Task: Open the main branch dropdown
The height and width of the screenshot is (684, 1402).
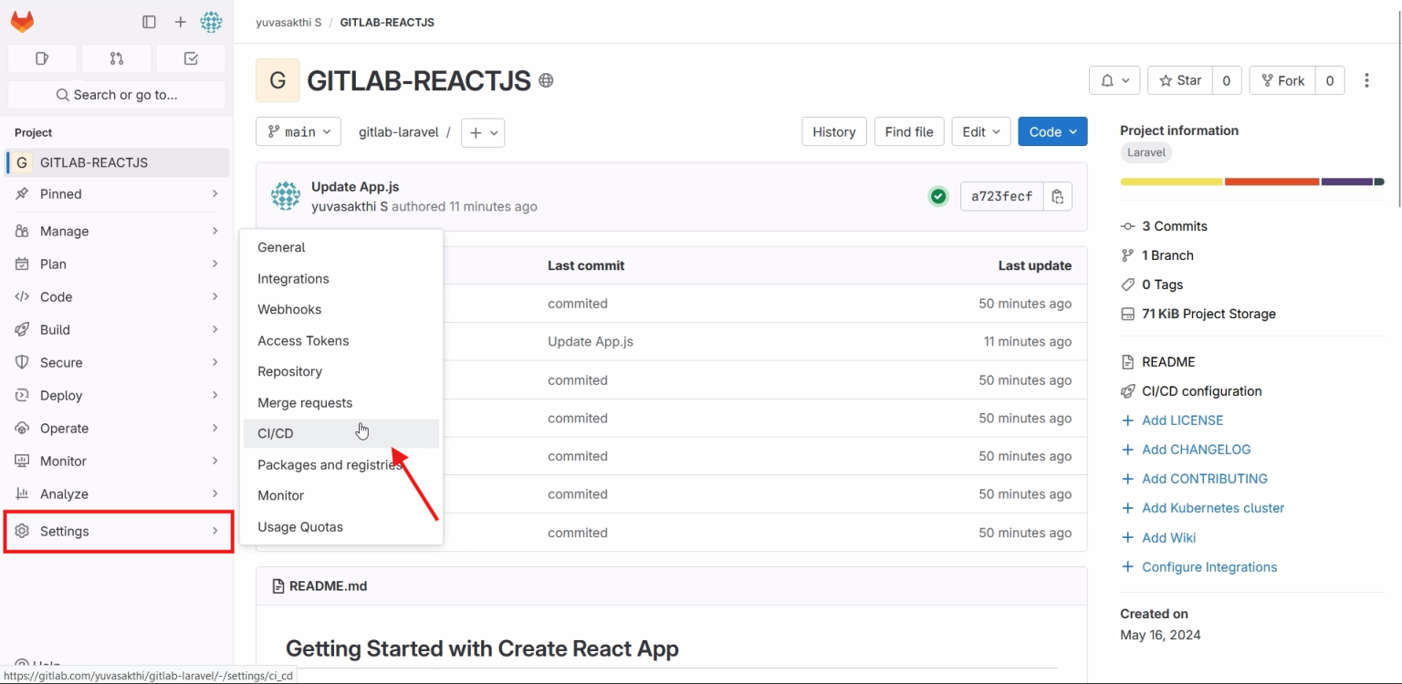Action: point(298,131)
